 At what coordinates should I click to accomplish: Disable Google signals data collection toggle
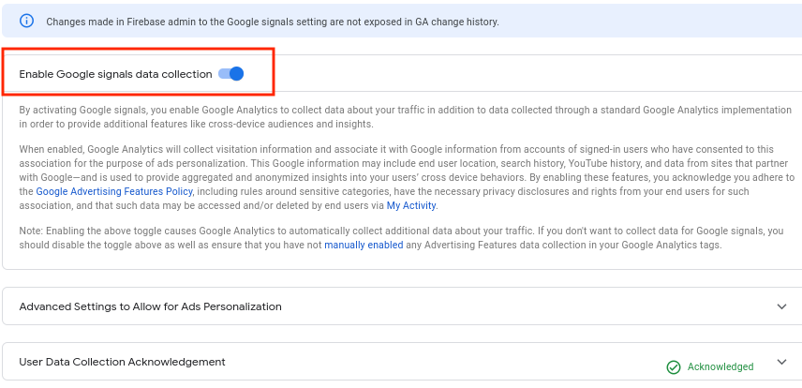230,74
